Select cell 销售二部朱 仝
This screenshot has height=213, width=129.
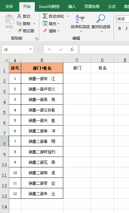[x=42, y=193]
